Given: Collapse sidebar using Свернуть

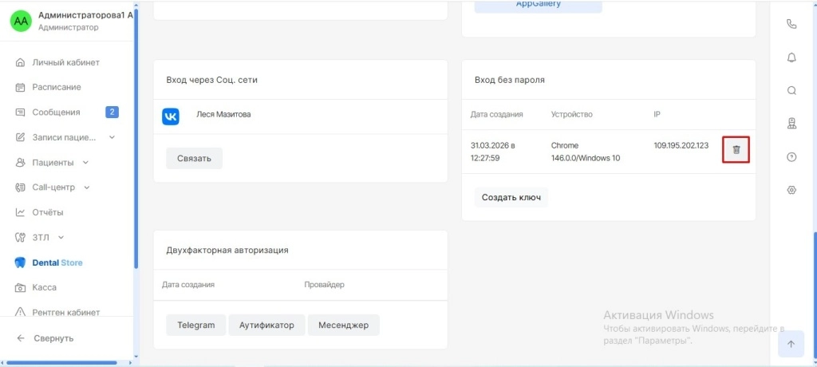Looking at the screenshot, I should (53, 338).
